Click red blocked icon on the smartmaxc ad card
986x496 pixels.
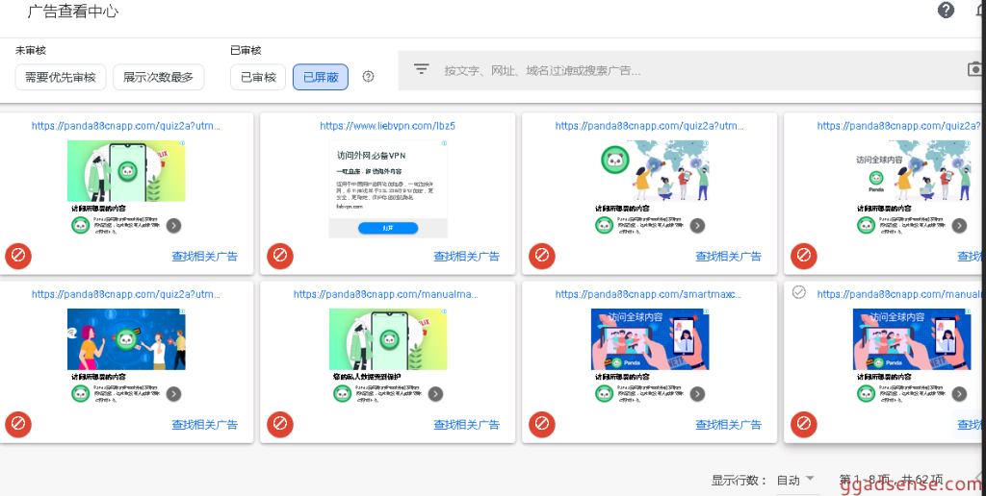541,424
